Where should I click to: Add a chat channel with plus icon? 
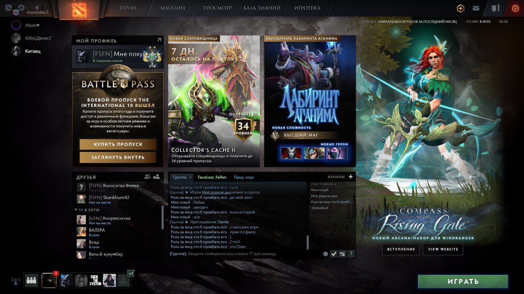coord(350,177)
